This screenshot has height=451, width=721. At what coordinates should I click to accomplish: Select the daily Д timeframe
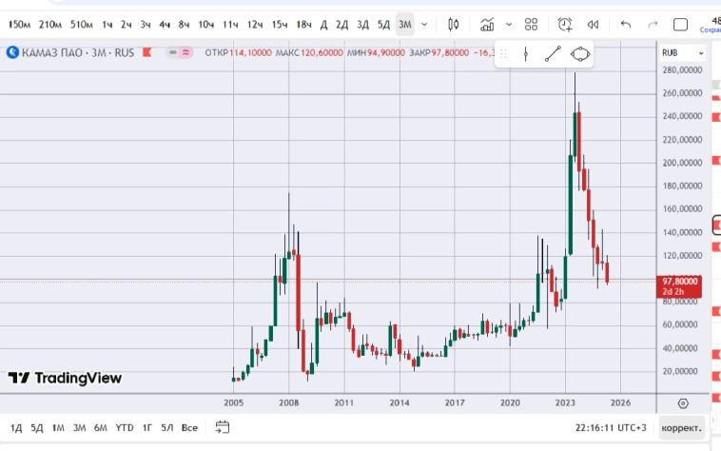point(323,25)
